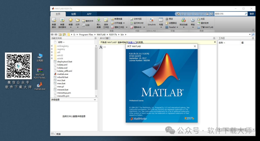Click the quick access help question icon

[212, 14]
